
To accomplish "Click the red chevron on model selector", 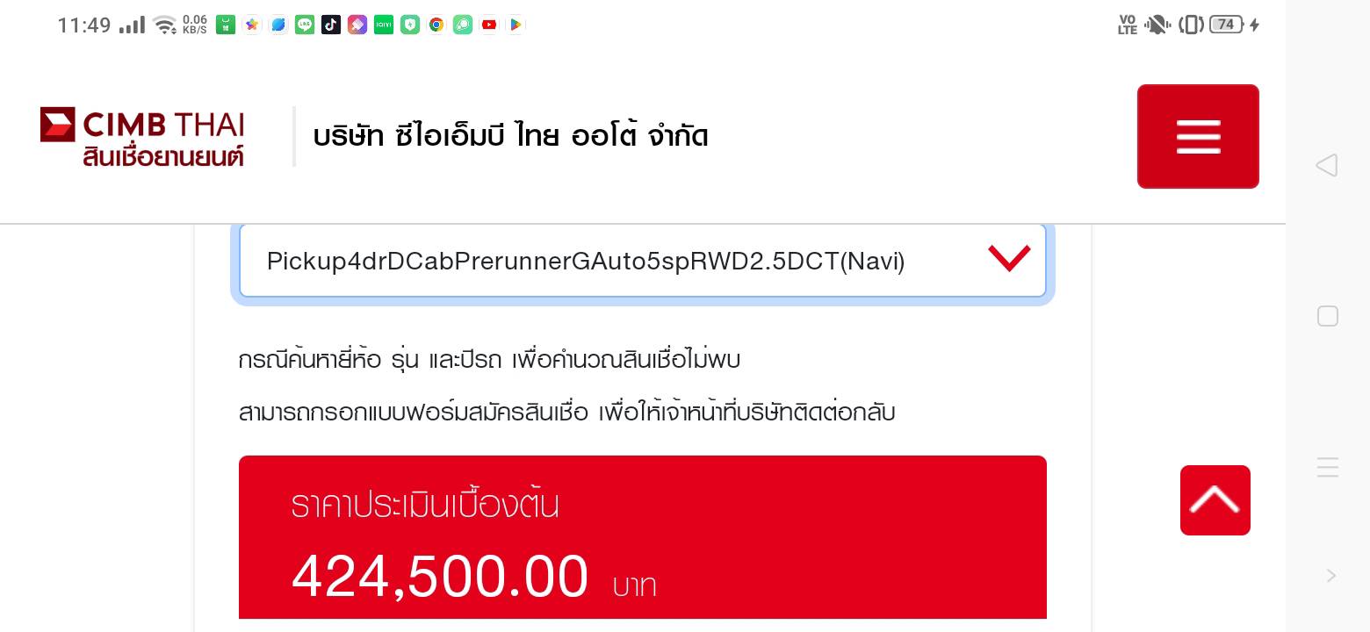I will 1008,259.
